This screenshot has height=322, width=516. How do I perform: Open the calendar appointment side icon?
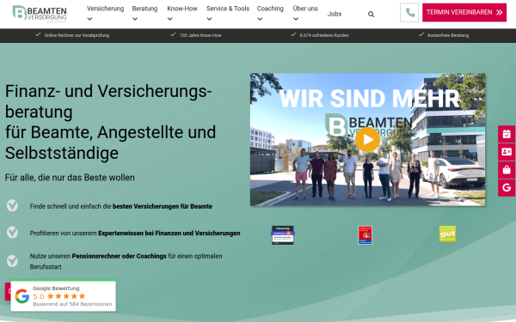(507, 134)
